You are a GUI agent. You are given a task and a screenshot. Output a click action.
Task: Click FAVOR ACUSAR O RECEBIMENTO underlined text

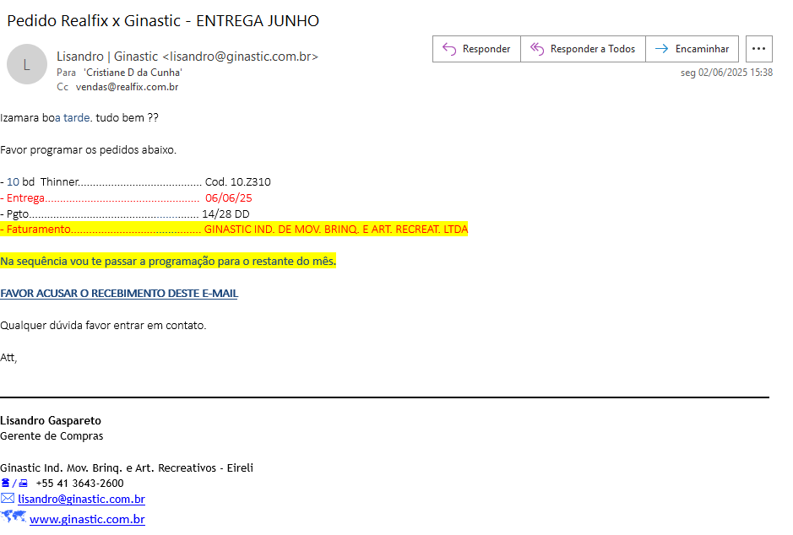pos(119,294)
